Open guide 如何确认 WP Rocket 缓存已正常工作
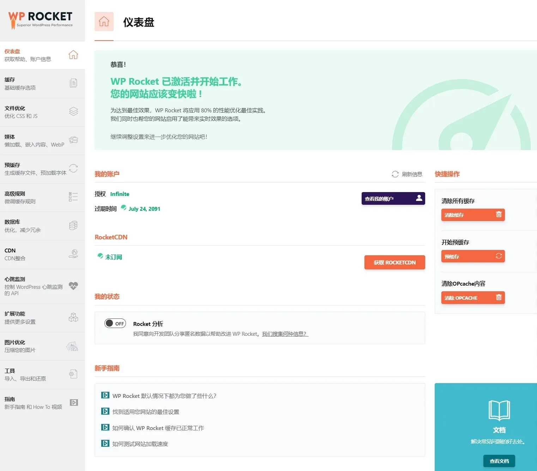The image size is (537, 471). click(x=158, y=428)
